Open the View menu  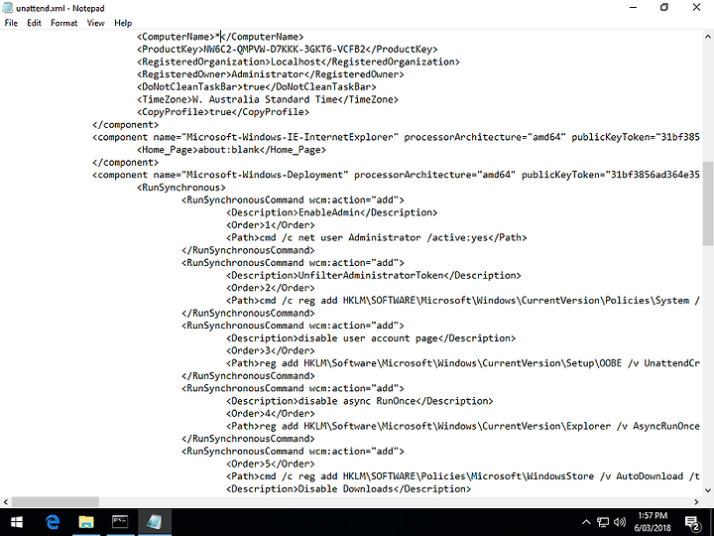coord(95,23)
